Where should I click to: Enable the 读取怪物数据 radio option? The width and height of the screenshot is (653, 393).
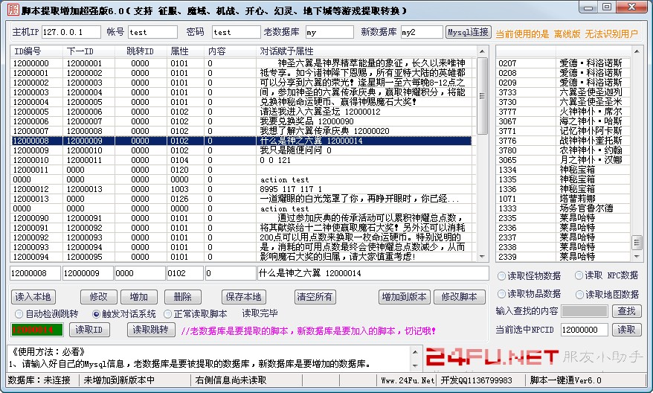[501, 276]
